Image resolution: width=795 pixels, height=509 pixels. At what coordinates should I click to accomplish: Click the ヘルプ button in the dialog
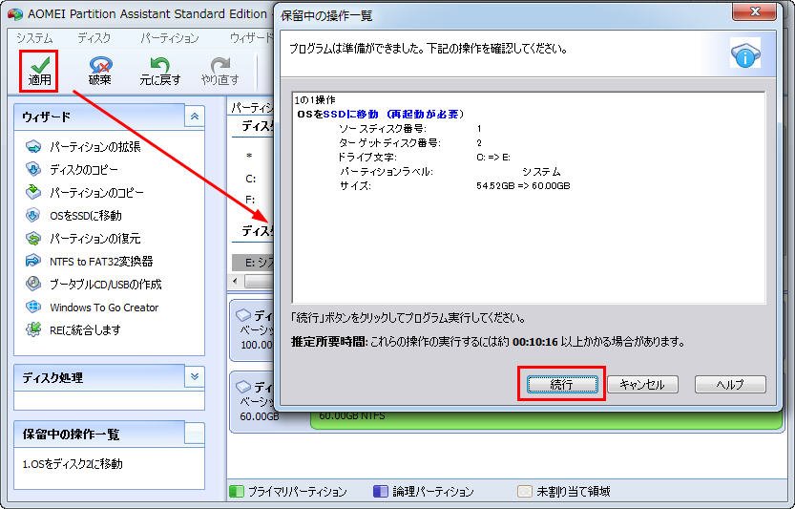(x=730, y=384)
